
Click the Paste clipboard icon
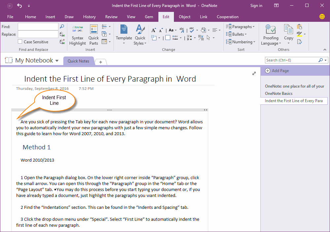pos(299,27)
